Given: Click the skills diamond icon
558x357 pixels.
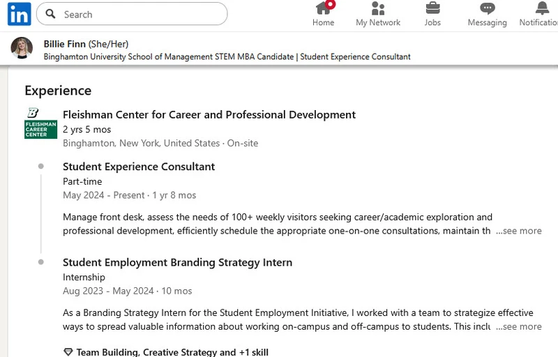Looking at the screenshot, I should (x=68, y=352).
